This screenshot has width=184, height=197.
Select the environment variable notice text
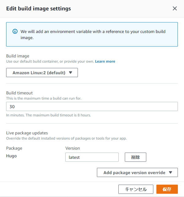click(93, 35)
